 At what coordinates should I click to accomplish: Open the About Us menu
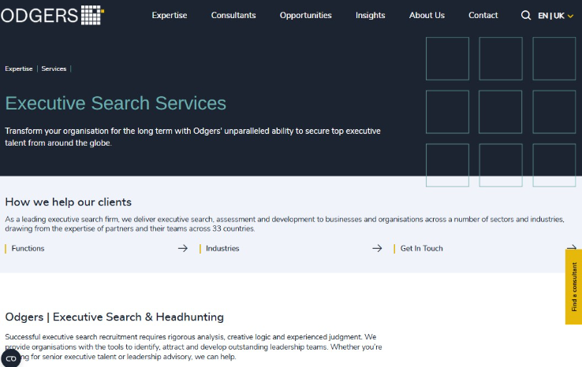pyautogui.click(x=427, y=15)
